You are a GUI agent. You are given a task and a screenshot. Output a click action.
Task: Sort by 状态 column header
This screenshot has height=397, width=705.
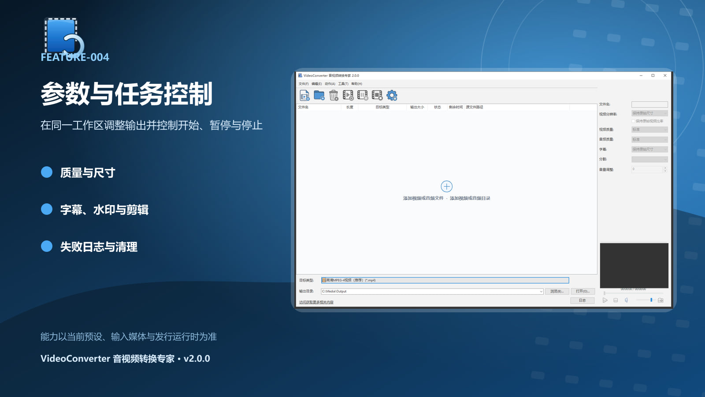click(x=438, y=107)
